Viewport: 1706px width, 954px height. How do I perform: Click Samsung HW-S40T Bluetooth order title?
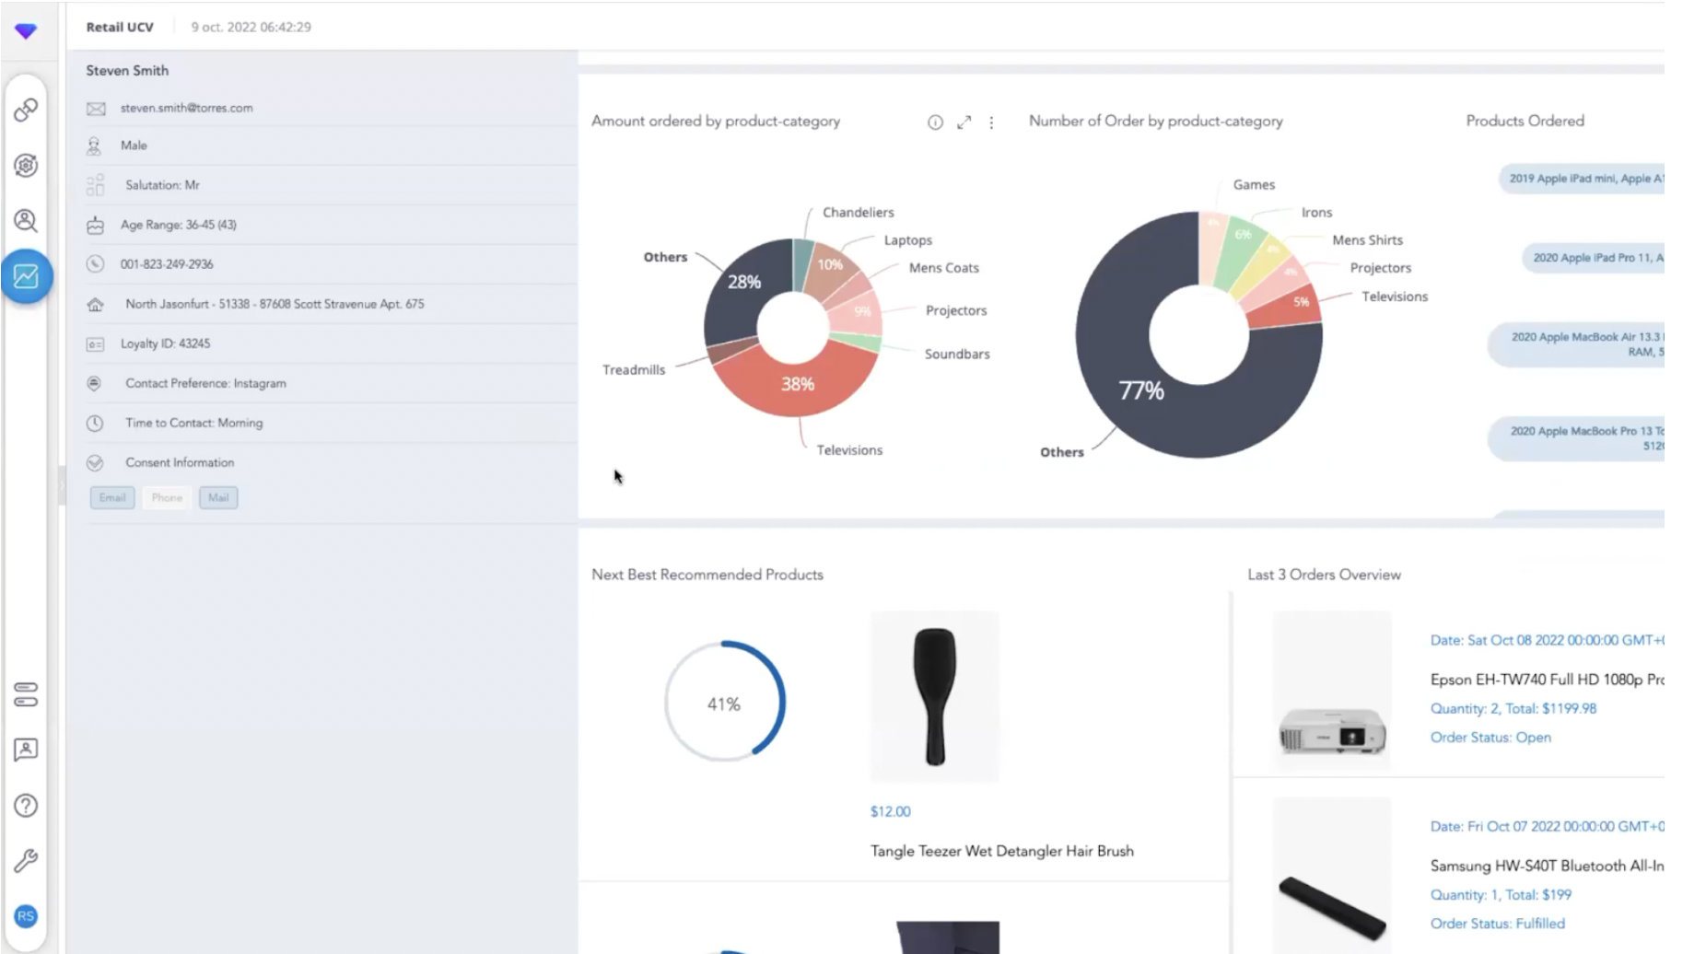1548,866
